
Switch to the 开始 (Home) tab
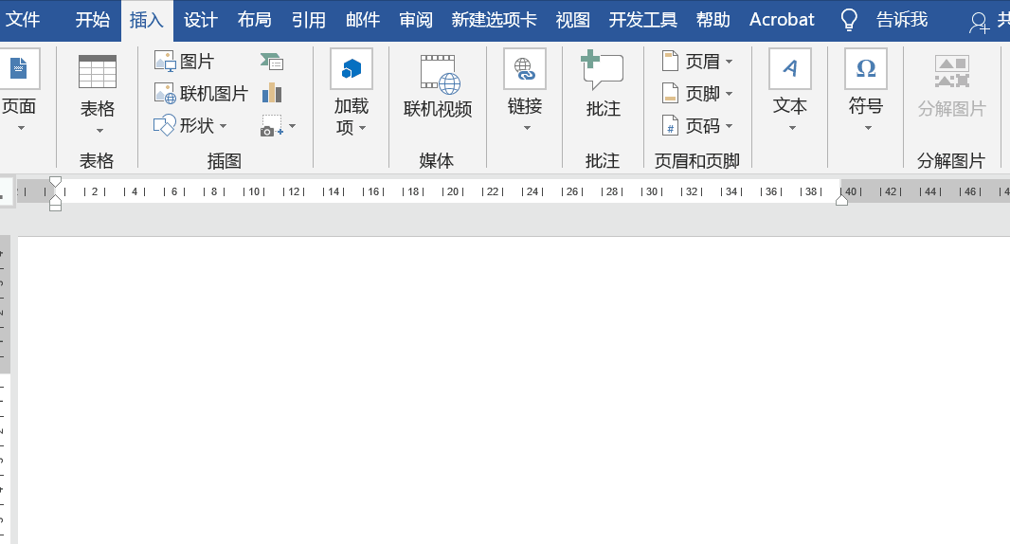[93, 20]
